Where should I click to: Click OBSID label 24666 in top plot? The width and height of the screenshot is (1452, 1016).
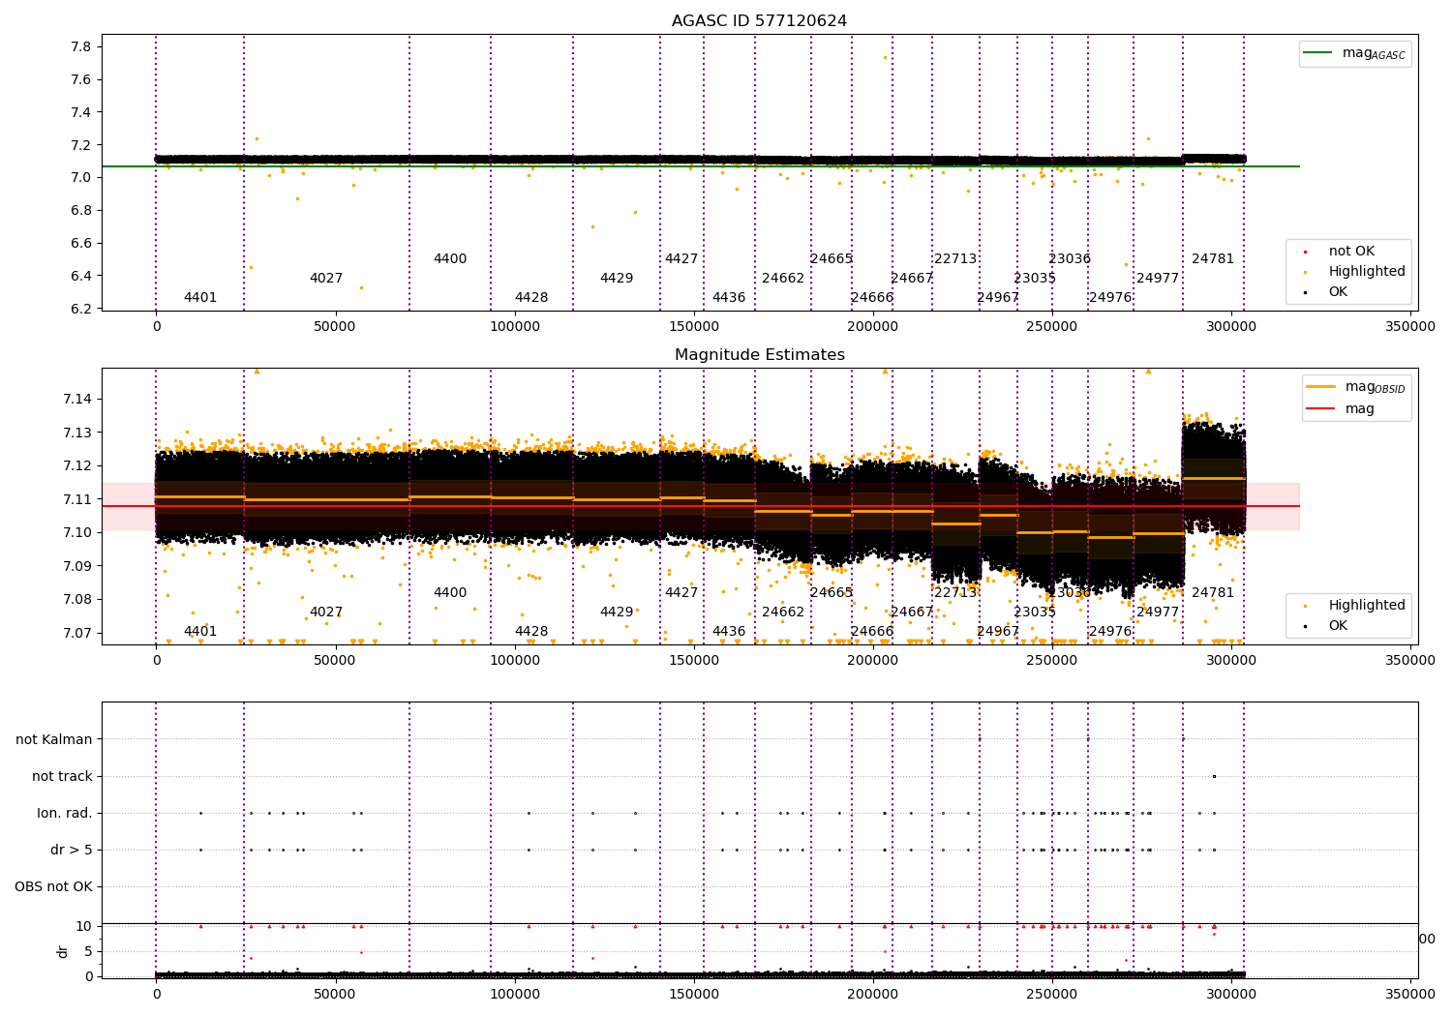(x=872, y=298)
